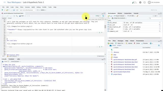Clear environment objects with broom icon
This screenshot has height=91, width=163.
138,16
